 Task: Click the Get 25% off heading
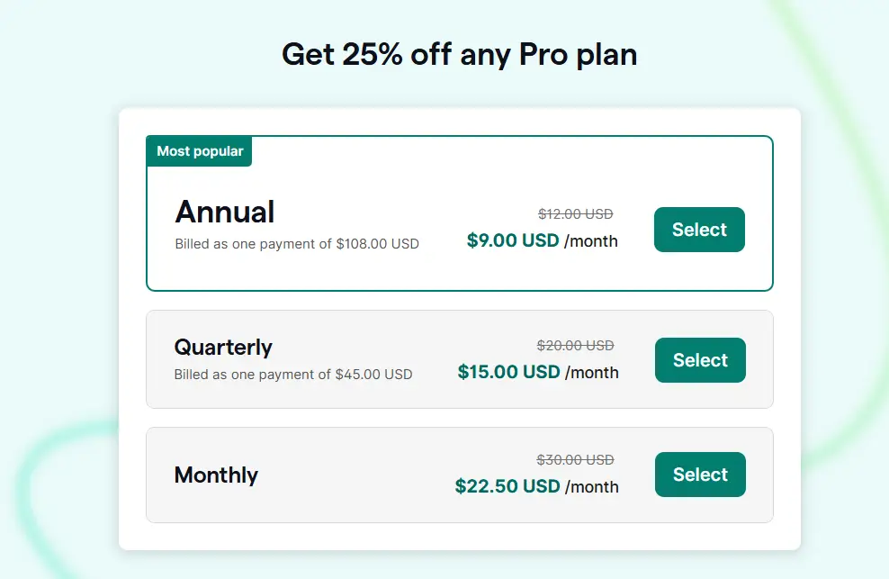pyautogui.click(x=459, y=55)
